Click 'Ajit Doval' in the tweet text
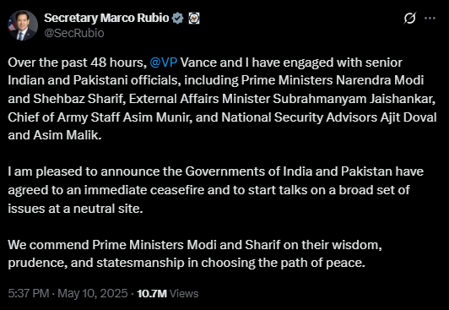Image resolution: width=449 pixels, height=310 pixels. [408, 117]
